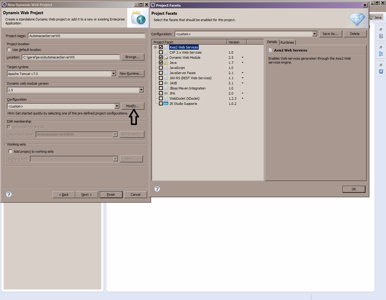Expand the Axis2 Web Services tree node
This screenshot has width=386, height=300.
tap(156, 47)
